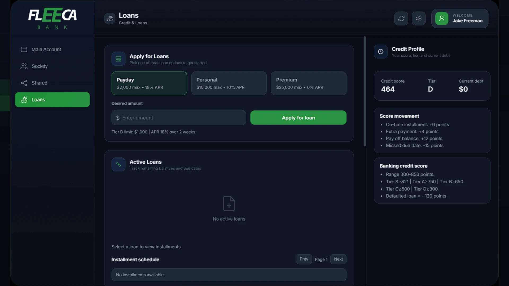Focus the Enter amount field
509x286 pixels.
(179, 118)
